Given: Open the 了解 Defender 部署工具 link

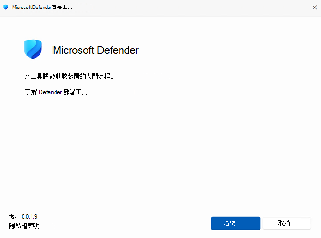Looking at the screenshot, I should click(56, 92).
